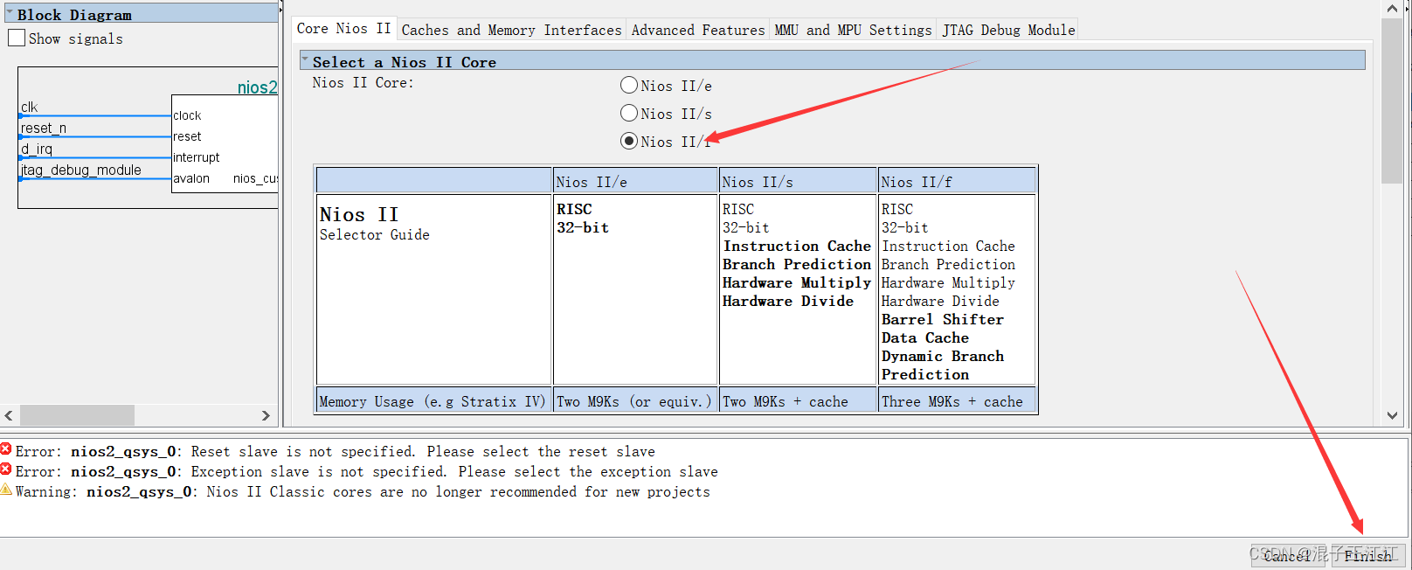Open the JTAG Debug Module tab
1412x570 pixels.
pyautogui.click(x=1008, y=30)
